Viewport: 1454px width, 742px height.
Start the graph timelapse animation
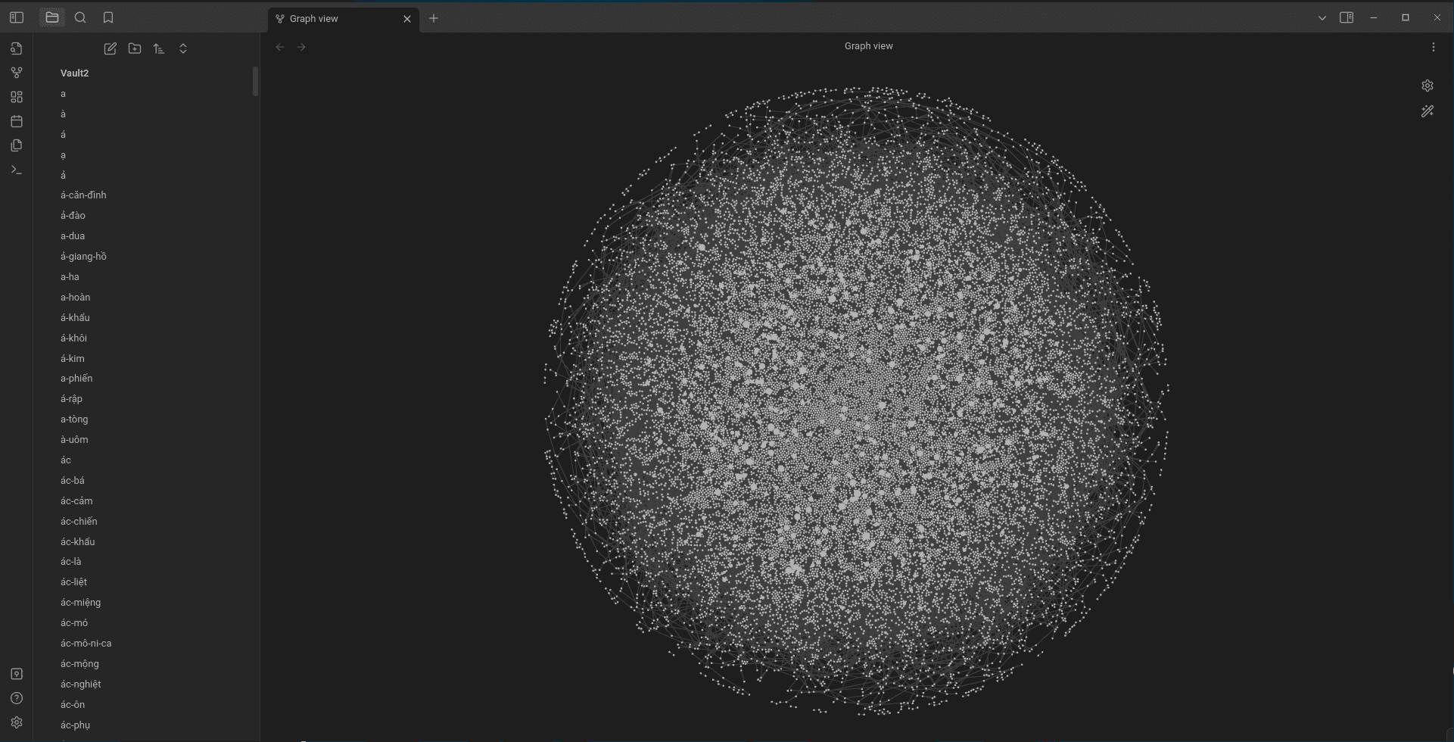(x=1428, y=111)
